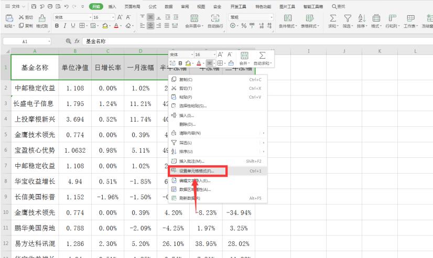The height and width of the screenshot is (258, 433).
Task: Click the Save icon in the quick access bar
Action: (x=34, y=6)
